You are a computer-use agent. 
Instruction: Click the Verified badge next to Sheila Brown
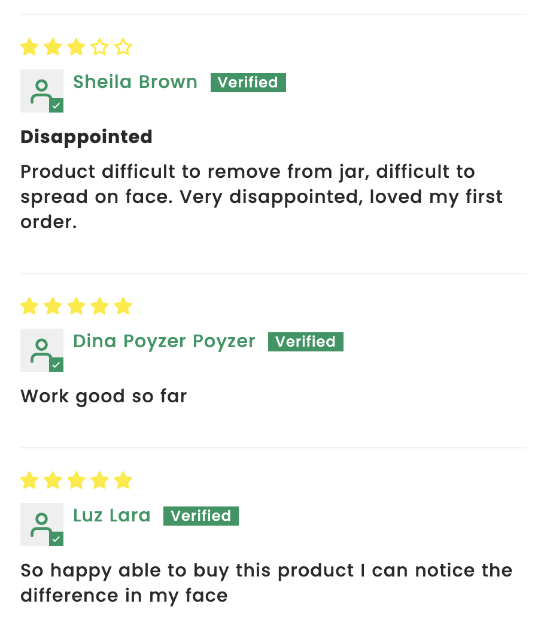[248, 83]
